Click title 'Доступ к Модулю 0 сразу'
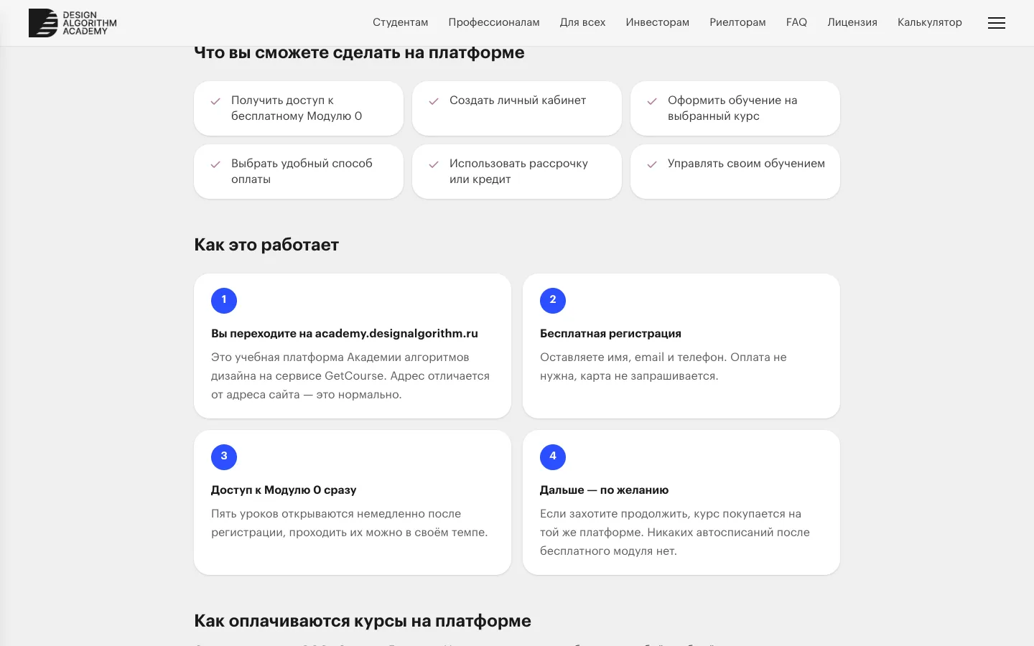1034x646 pixels. tap(284, 490)
